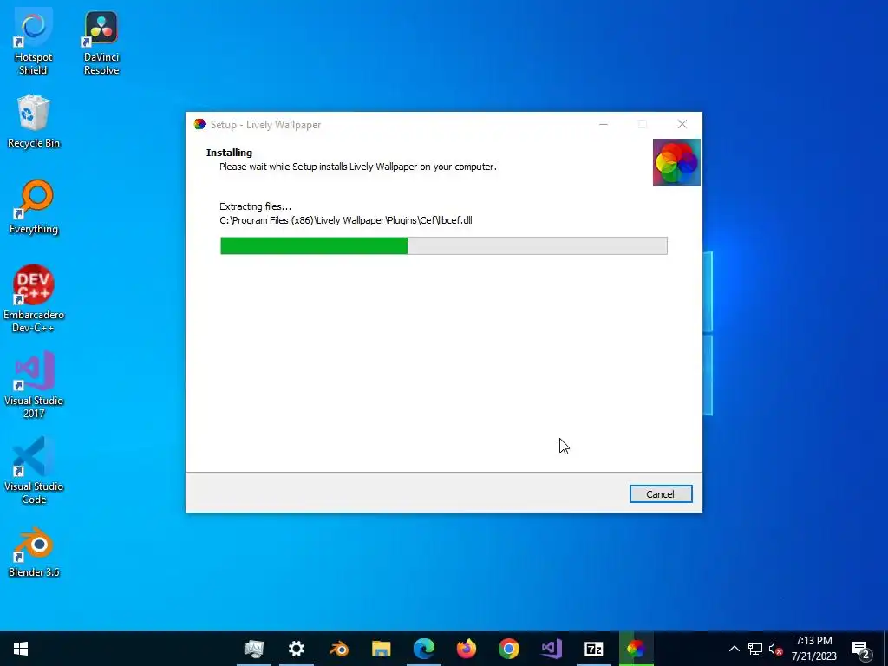Select the Visual Studio 2017 desktop shortcut
This screenshot has width=888, height=666.
[x=34, y=384]
